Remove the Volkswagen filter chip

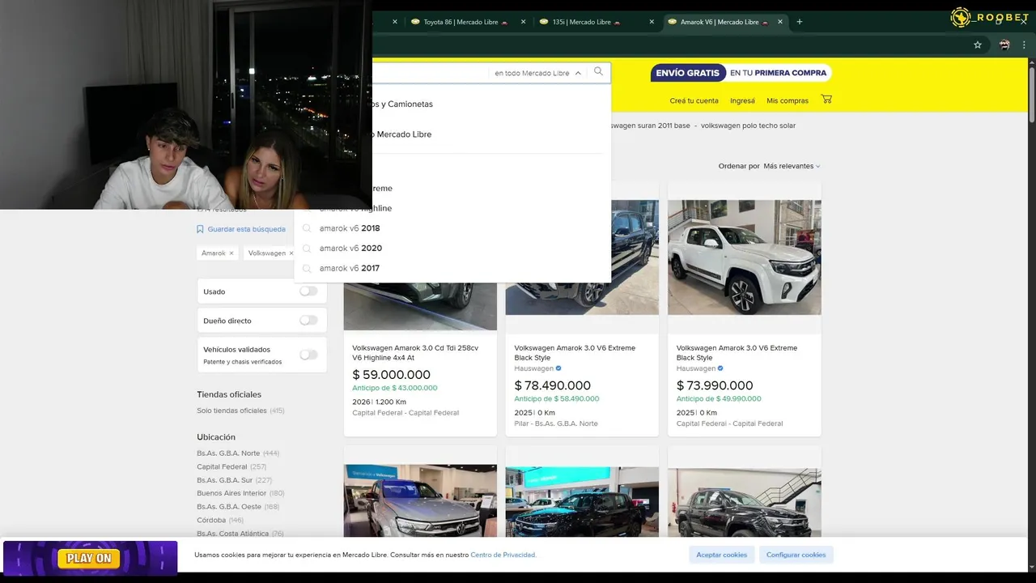point(291,253)
